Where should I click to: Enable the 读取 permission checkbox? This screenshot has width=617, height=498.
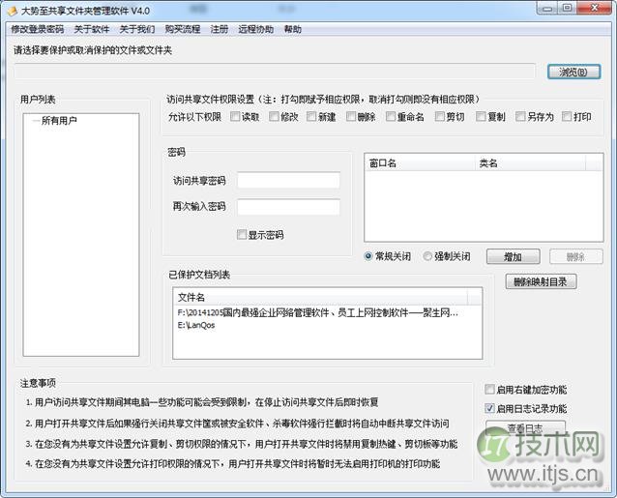coord(235,116)
